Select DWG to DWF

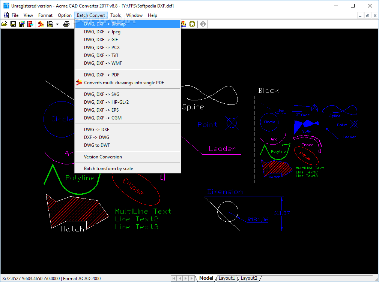(x=128, y=145)
